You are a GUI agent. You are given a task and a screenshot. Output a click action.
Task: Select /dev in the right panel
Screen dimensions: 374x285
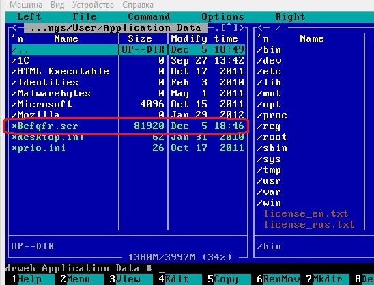pos(269,60)
